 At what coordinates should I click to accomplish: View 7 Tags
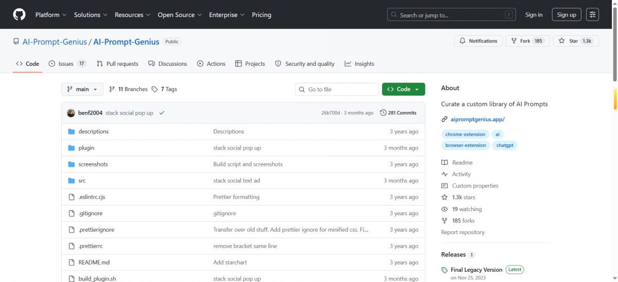[164, 89]
